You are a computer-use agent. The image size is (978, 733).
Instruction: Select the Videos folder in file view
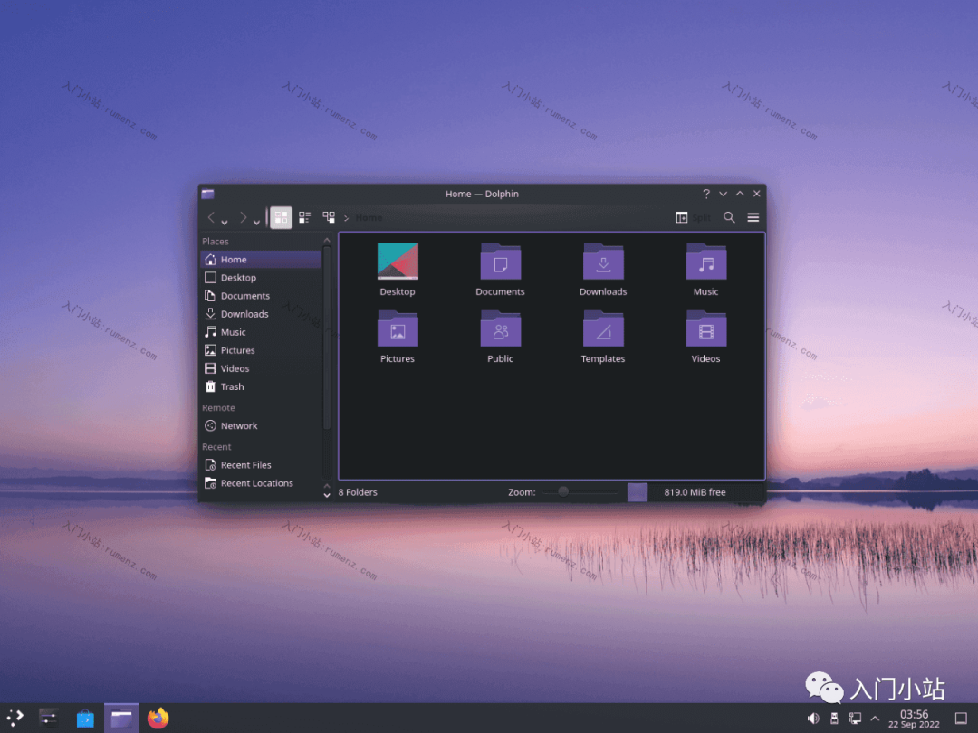[705, 329]
